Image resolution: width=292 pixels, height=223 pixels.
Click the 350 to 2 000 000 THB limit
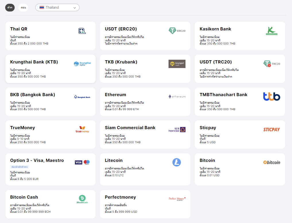(29, 44)
